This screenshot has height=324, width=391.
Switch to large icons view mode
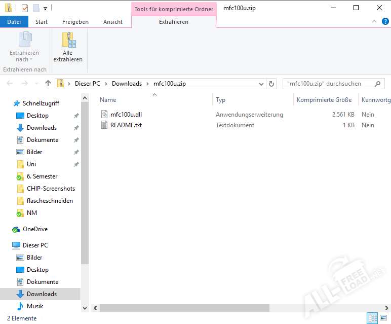click(383, 318)
